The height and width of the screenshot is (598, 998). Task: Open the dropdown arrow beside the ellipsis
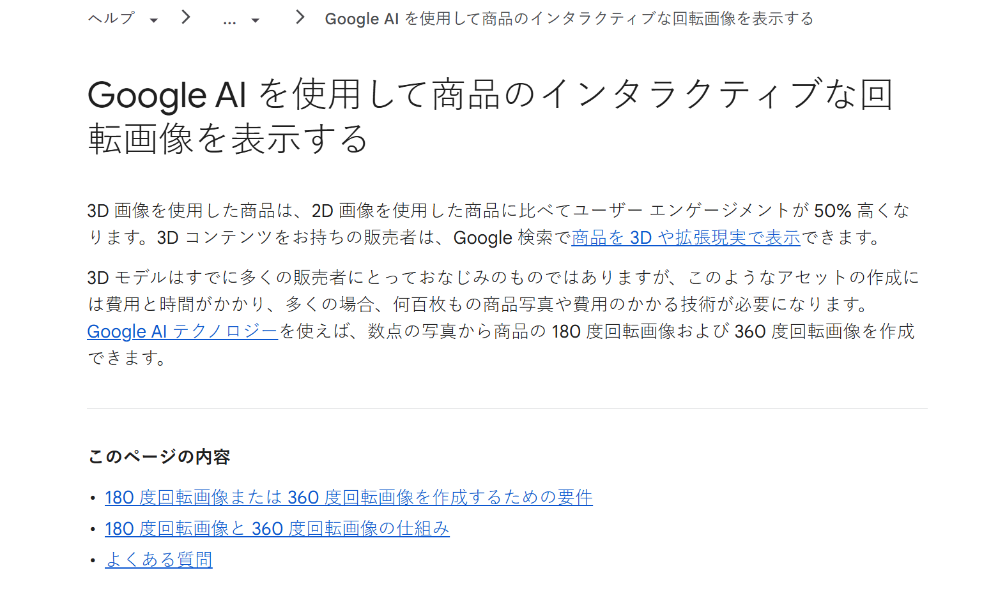click(256, 20)
